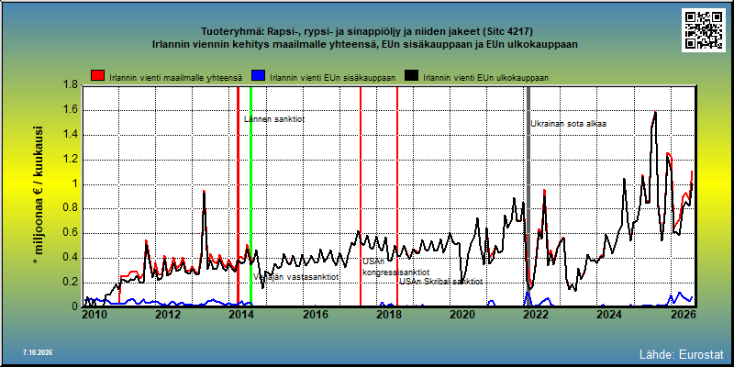The height and width of the screenshot is (367, 734).
Task: Click the y-axis value 0.6
Action: (70, 233)
